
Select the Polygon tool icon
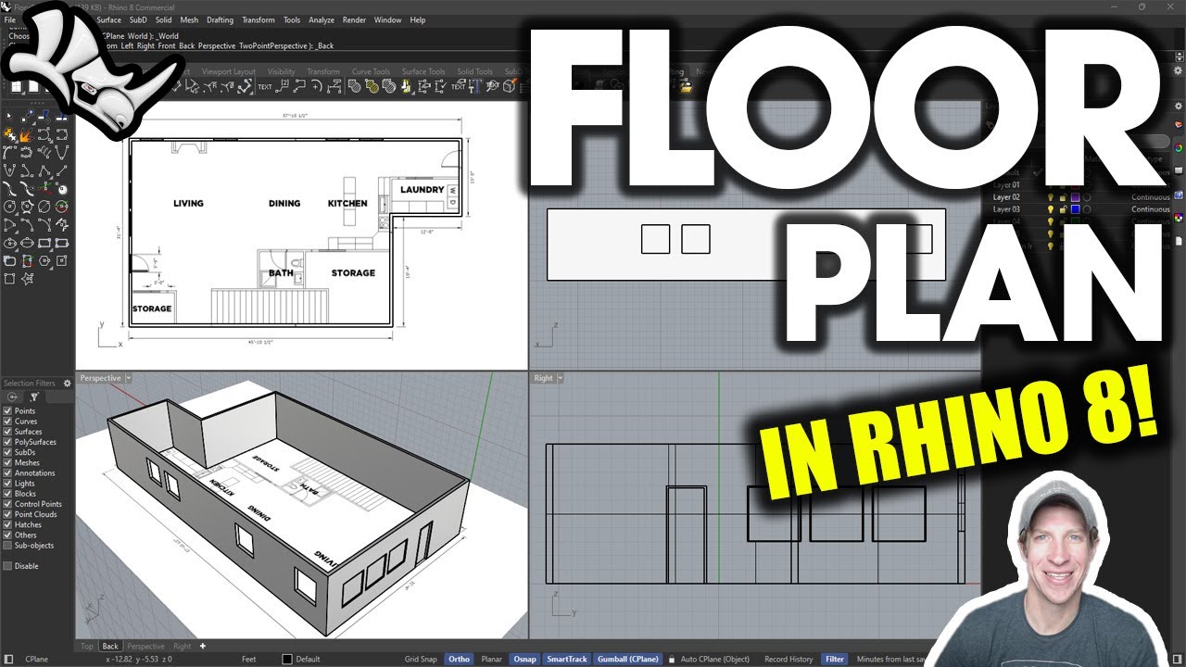point(44,261)
